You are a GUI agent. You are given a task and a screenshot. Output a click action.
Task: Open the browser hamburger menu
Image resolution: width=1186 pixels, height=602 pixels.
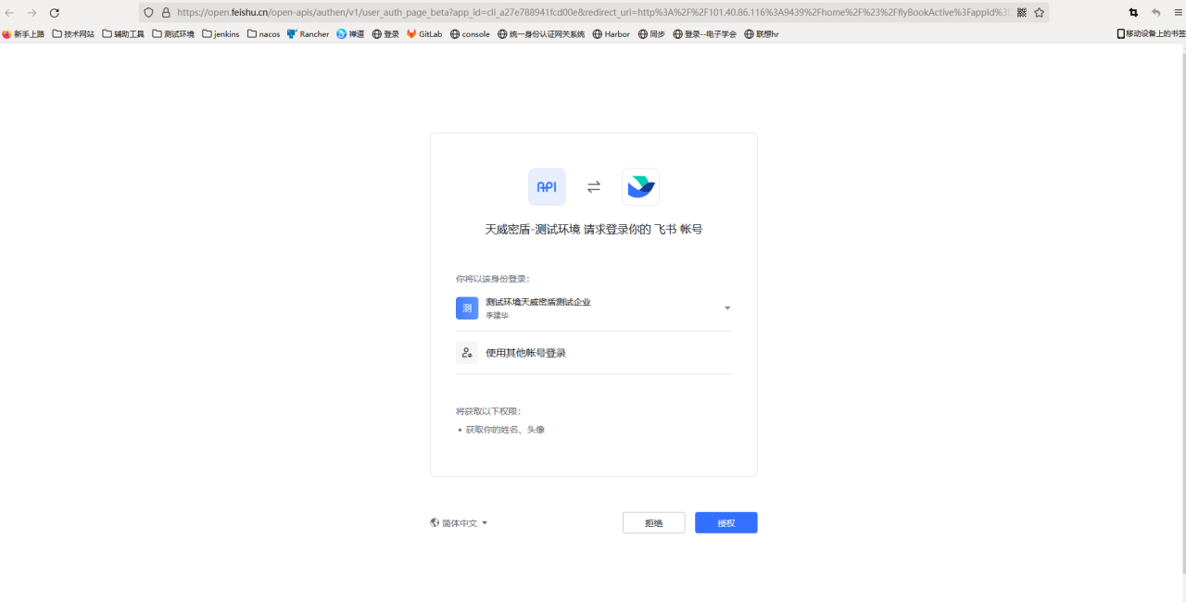(x=1179, y=13)
